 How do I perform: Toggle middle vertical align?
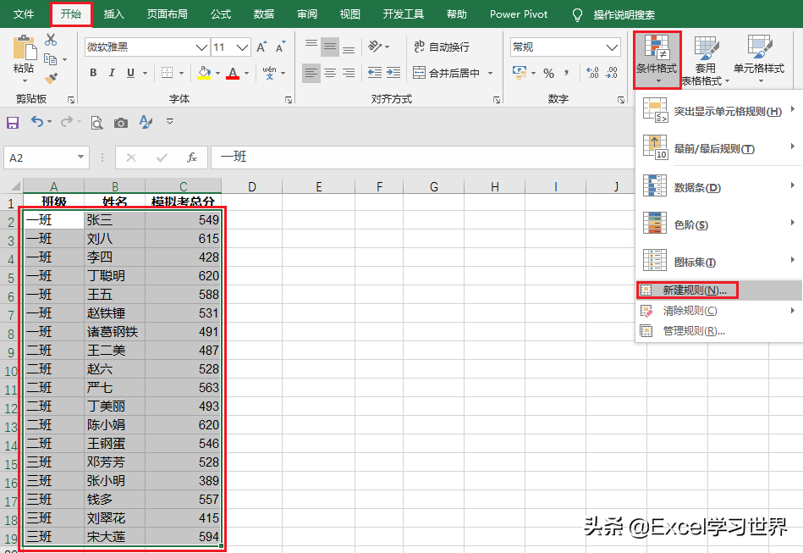[x=330, y=47]
